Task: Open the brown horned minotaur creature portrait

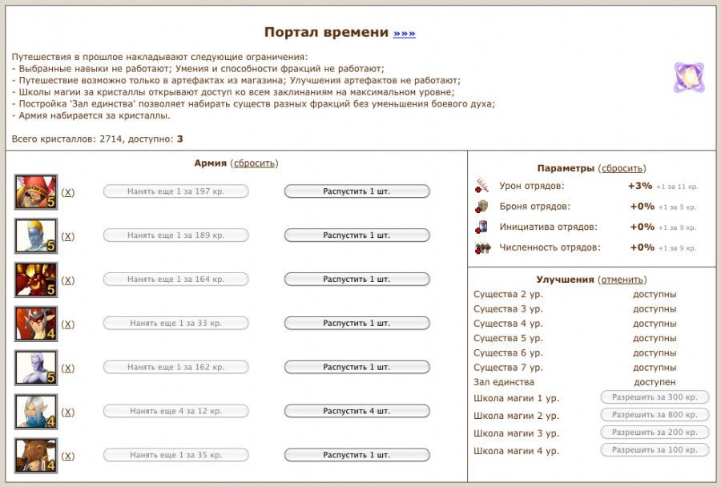Action: pyautogui.click(x=36, y=455)
